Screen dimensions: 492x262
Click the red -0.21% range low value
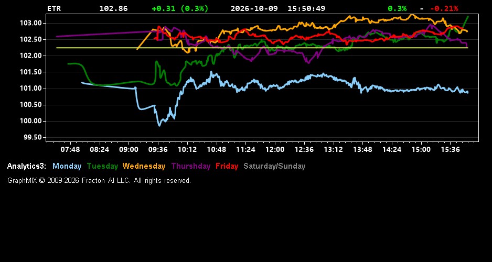(444, 8)
